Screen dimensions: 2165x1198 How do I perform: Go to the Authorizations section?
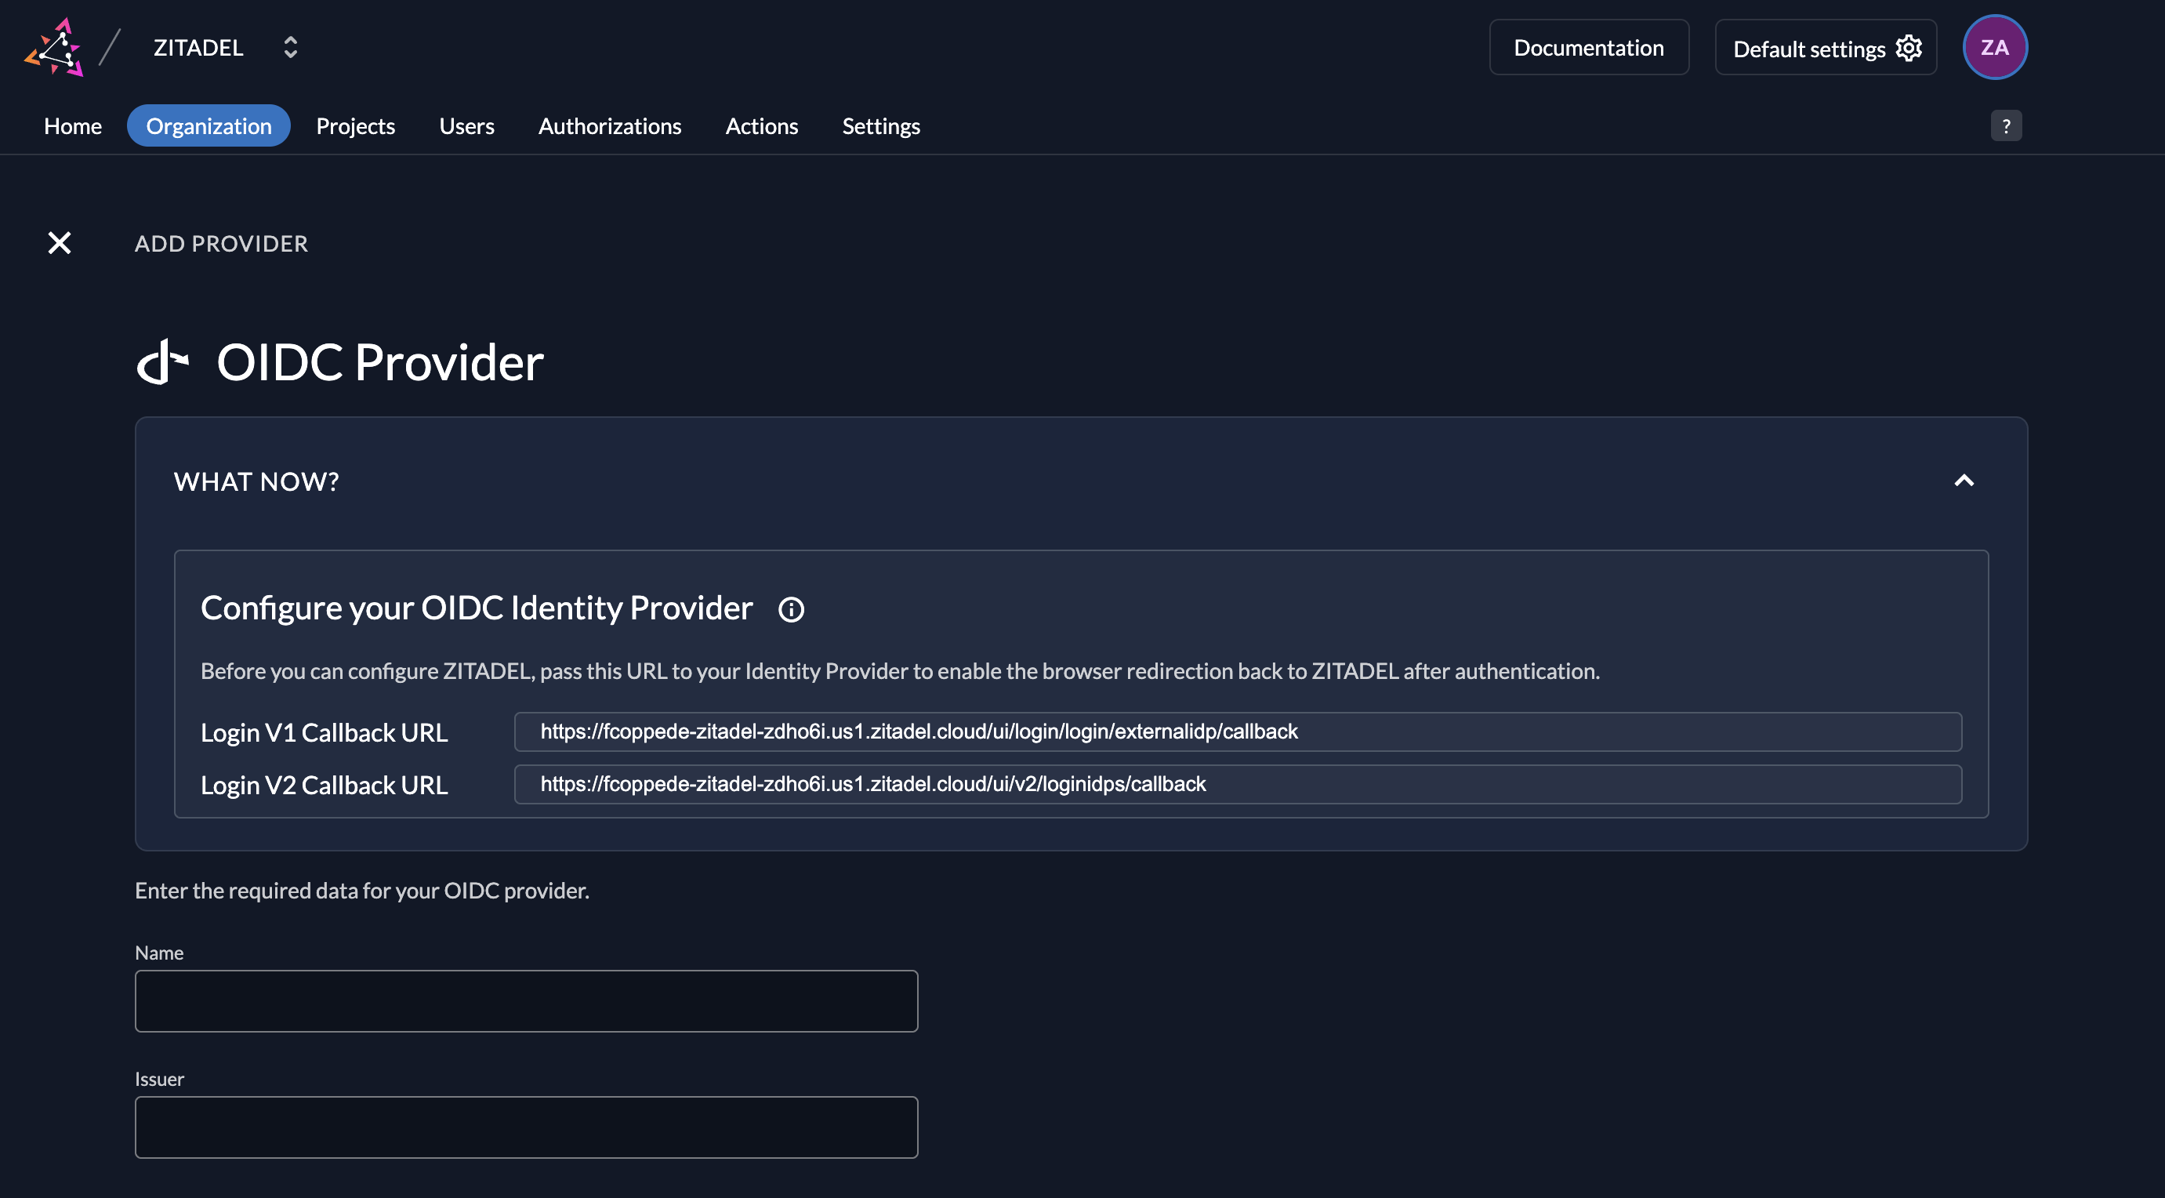(610, 126)
